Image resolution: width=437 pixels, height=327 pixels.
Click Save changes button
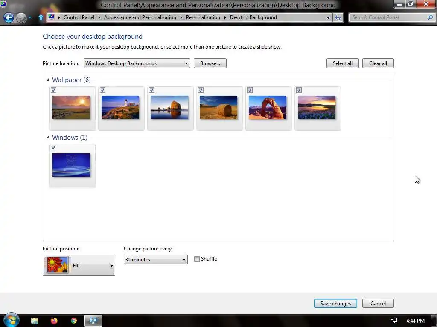pyautogui.click(x=335, y=303)
